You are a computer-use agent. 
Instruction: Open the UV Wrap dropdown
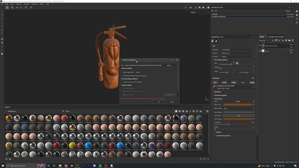click(238, 56)
